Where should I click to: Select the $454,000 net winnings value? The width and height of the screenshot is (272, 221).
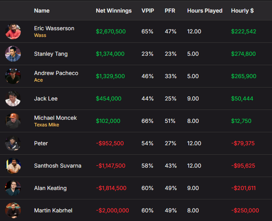109,99
